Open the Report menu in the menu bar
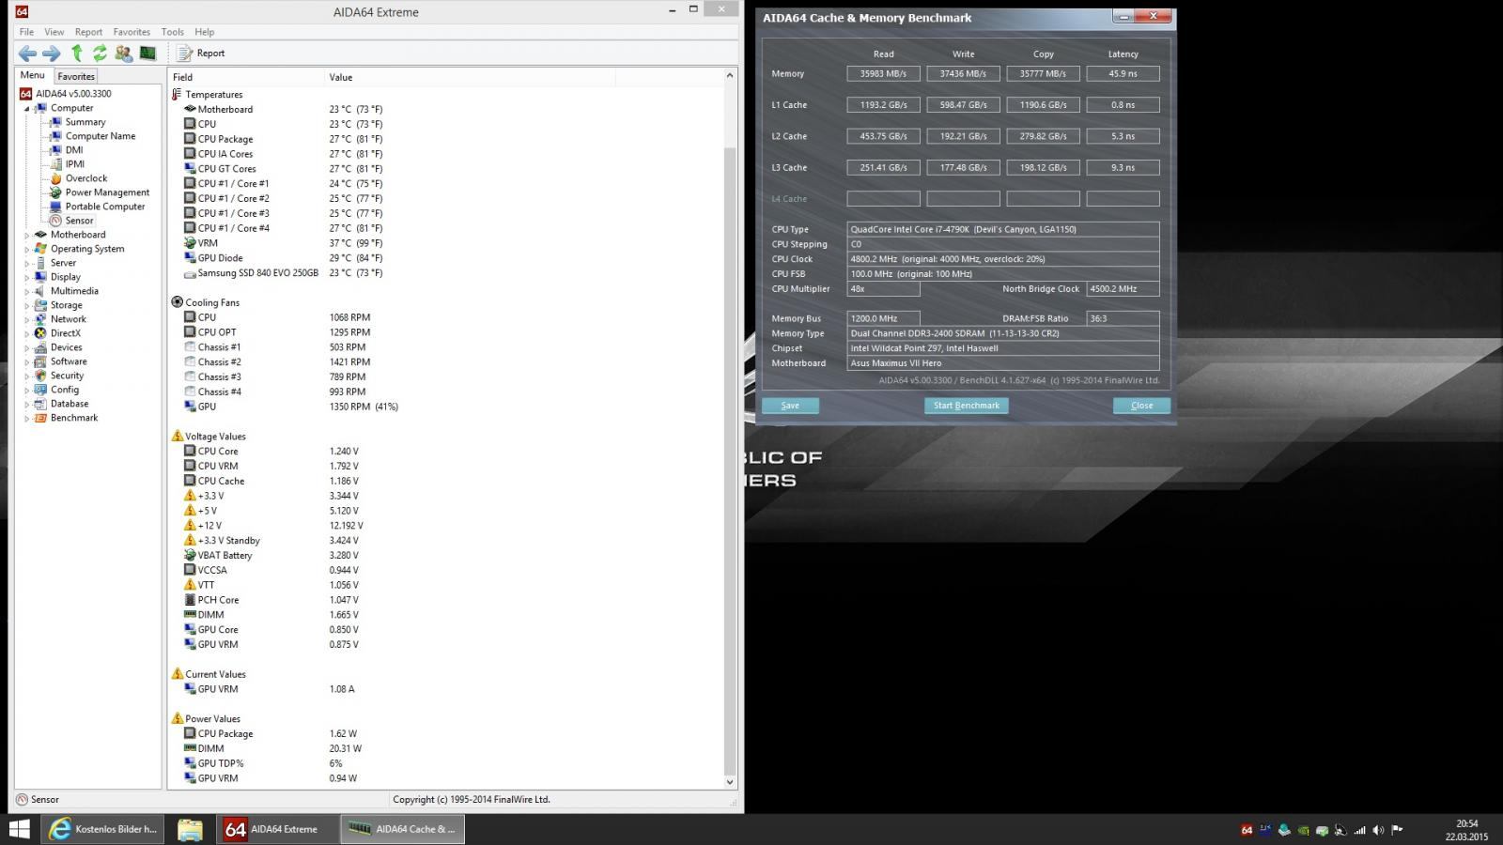The width and height of the screenshot is (1503, 845). click(88, 32)
